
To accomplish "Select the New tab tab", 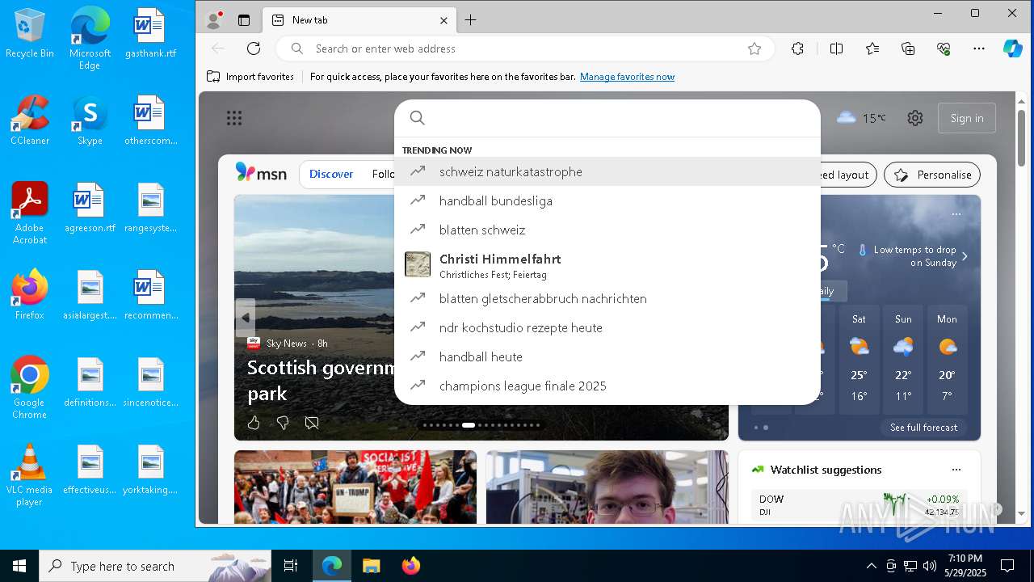I will click(x=360, y=20).
